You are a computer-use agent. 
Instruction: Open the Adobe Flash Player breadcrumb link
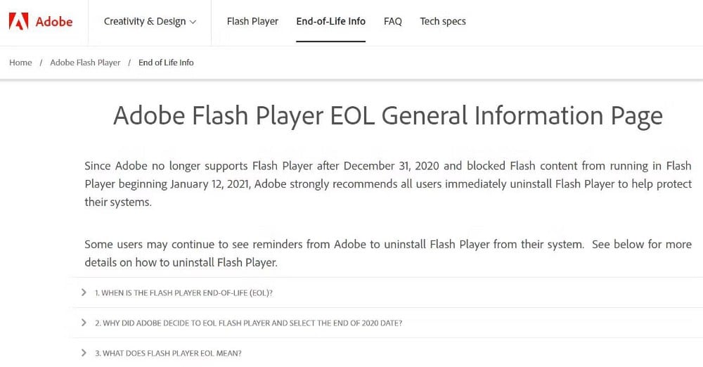coord(85,63)
